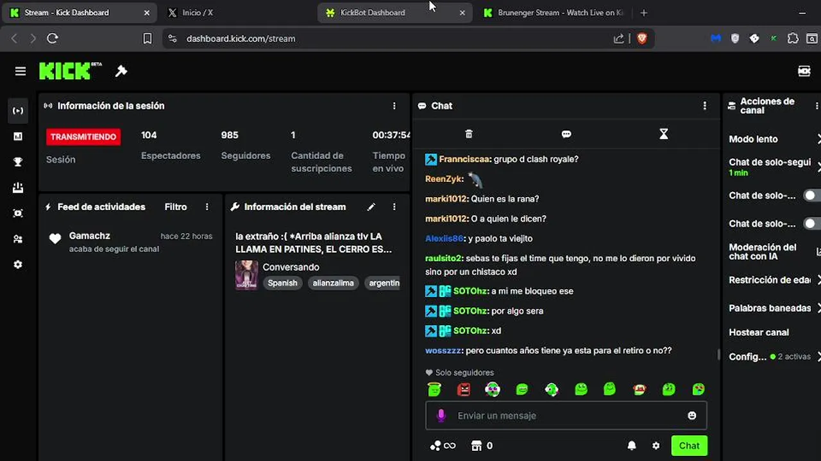Click the Spanish stream tag
Image resolution: width=821 pixels, height=461 pixels.
(x=283, y=283)
